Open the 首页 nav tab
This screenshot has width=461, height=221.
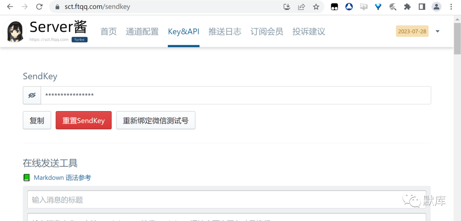[x=108, y=32]
